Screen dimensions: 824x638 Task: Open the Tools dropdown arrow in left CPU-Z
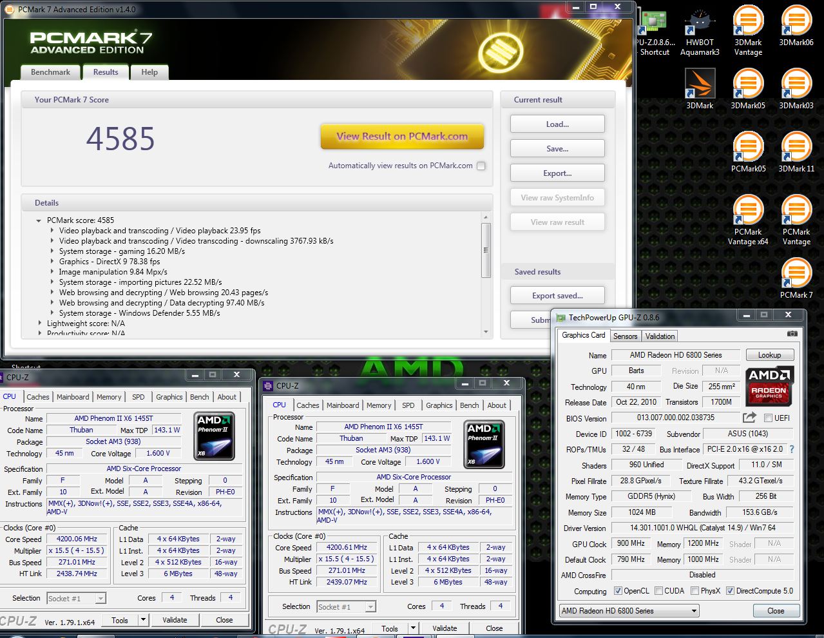[144, 620]
